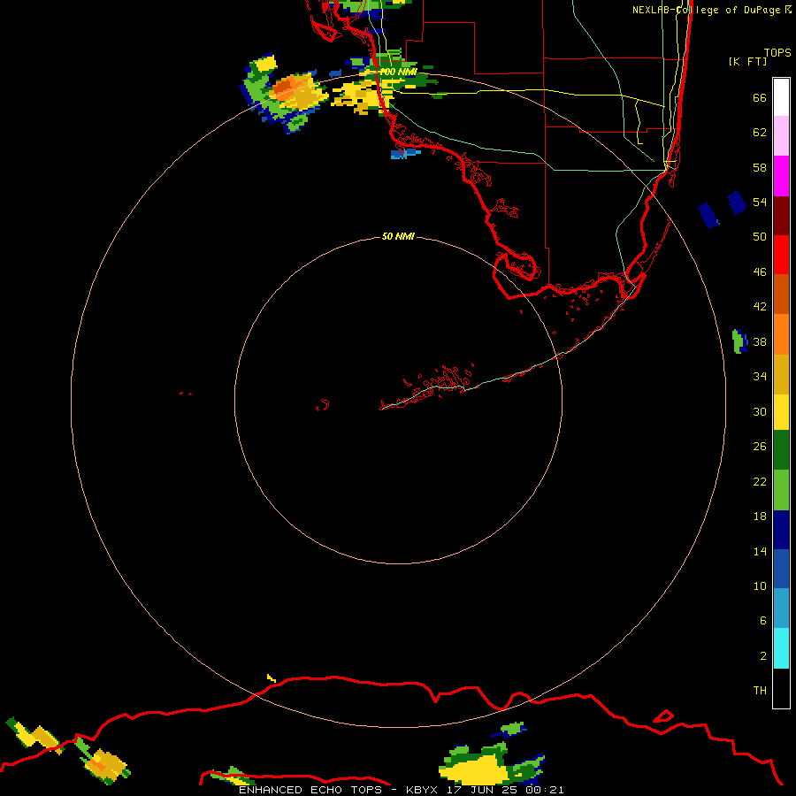Click the '50 NMI' range ring label
Screen dimensions: 796x796
point(398,236)
